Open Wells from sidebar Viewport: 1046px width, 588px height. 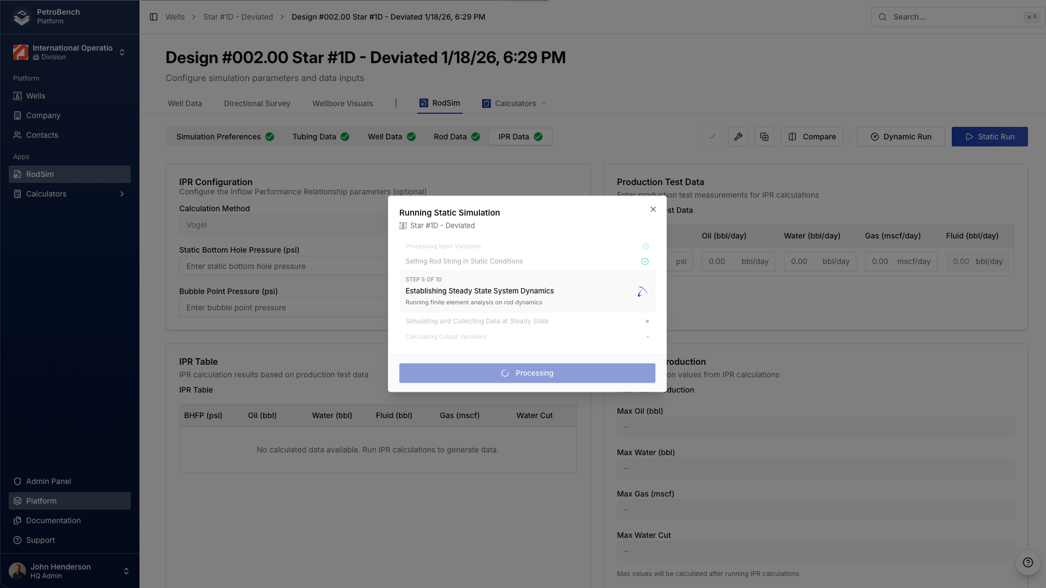pyautogui.click(x=36, y=96)
